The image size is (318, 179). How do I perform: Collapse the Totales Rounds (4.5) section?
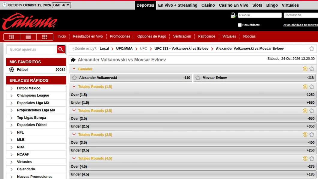click(x=74, y=158)
